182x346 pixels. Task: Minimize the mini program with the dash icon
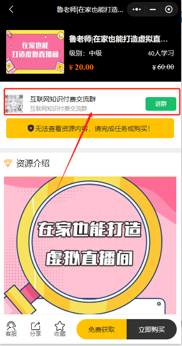click(153, 10)
